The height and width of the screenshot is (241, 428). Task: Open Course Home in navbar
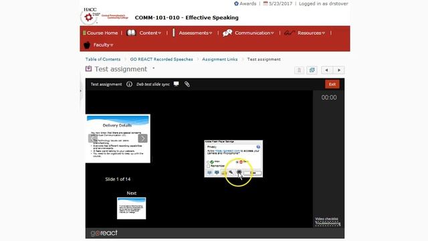pyautogui.click(x=102, y=33)
